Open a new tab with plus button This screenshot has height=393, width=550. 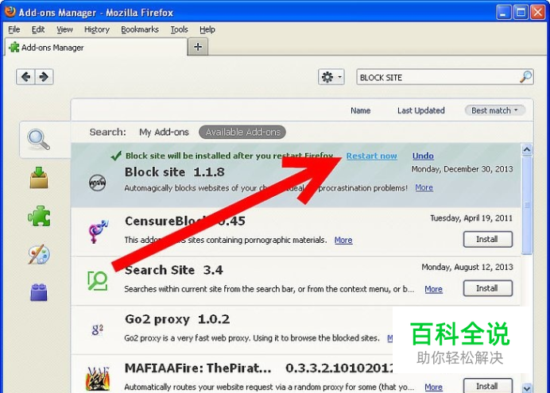(x=198, y=47)
